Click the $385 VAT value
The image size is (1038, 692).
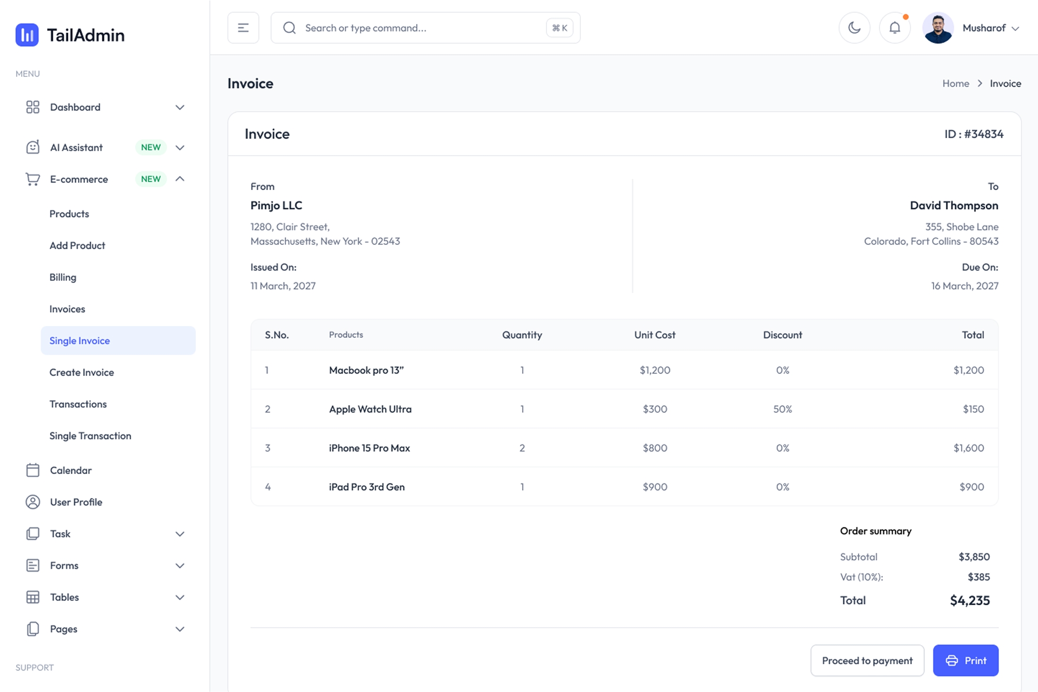click(x=979, y=577)
